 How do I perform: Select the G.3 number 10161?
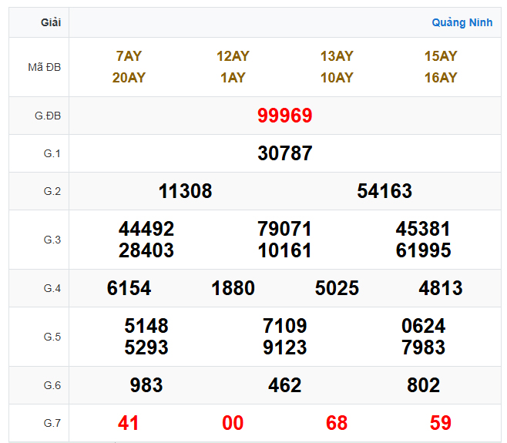pos(284,250)
